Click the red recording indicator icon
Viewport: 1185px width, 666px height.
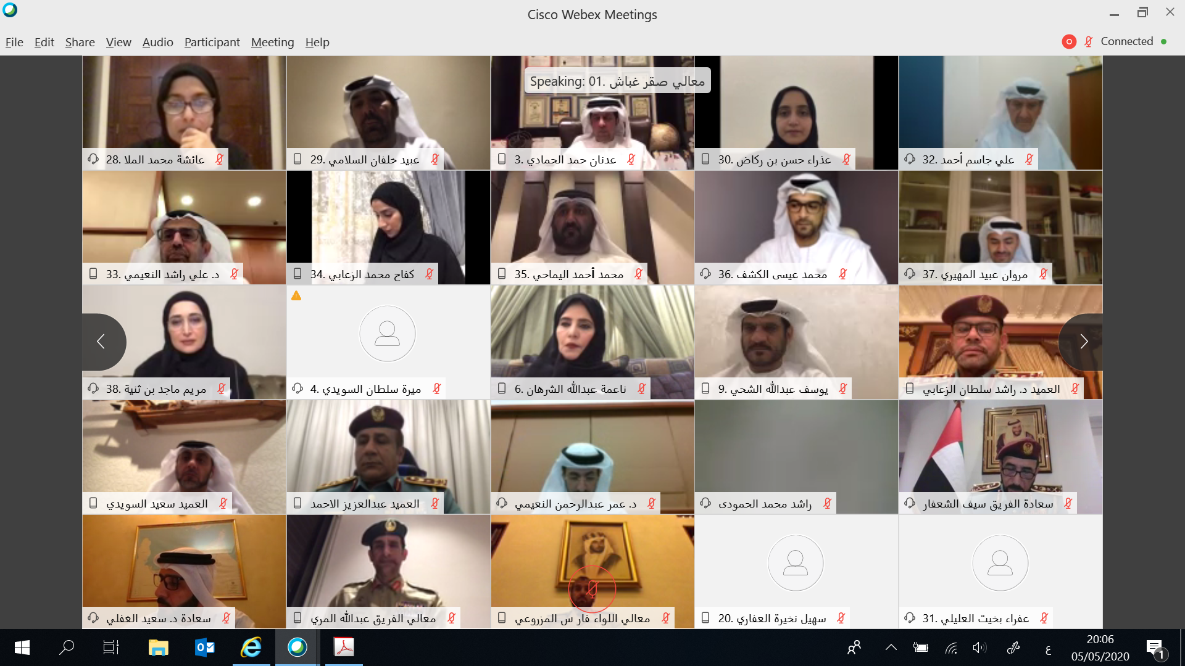tap(1069, 41)
